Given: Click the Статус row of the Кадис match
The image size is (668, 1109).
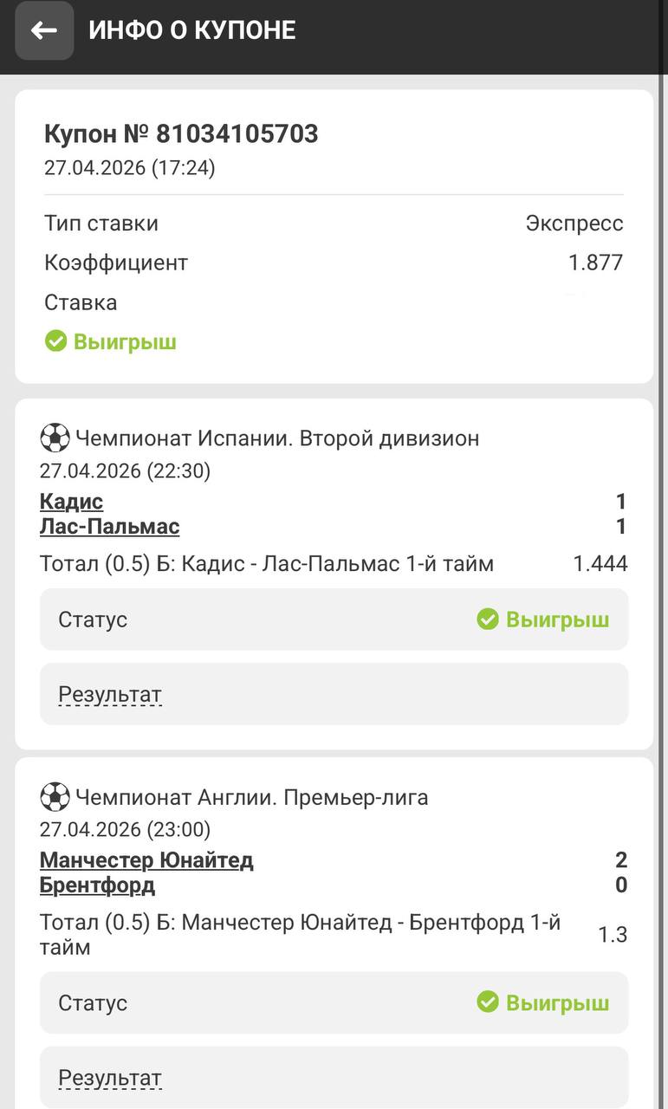Looking at the screenshot, I should coord(334,619).
